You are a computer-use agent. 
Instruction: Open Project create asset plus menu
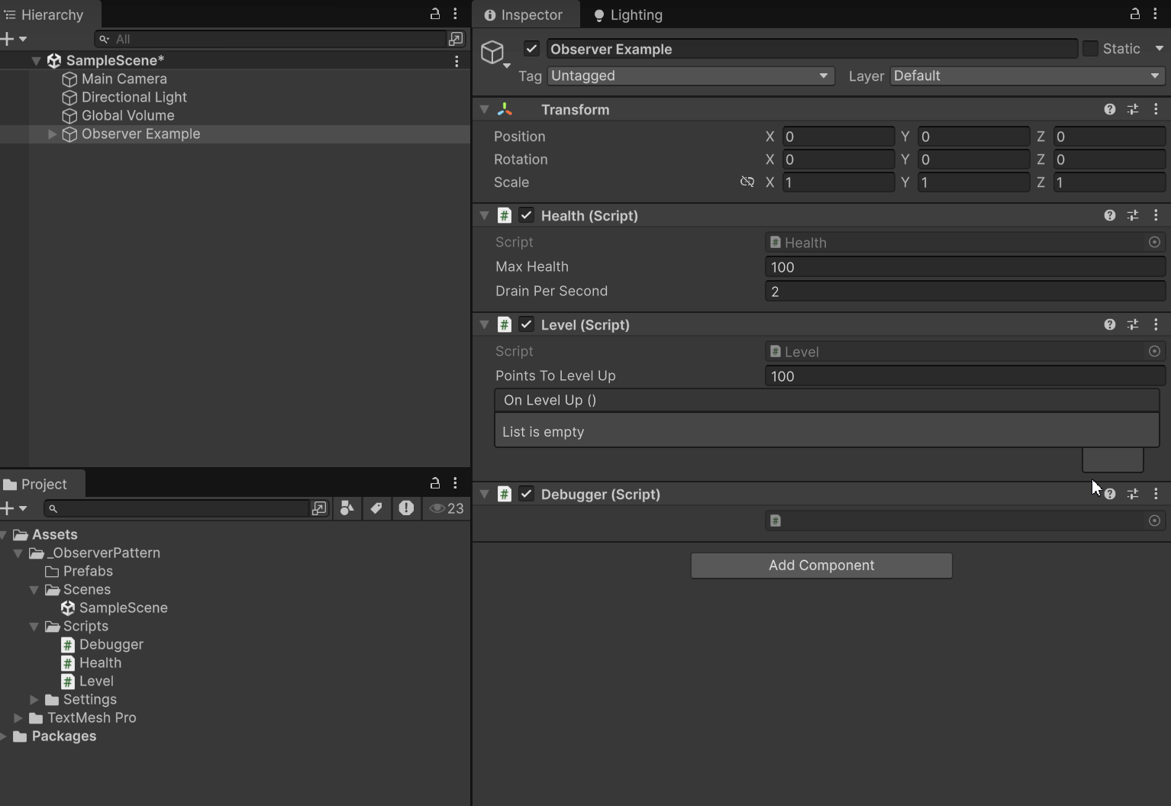pos(14,508)
